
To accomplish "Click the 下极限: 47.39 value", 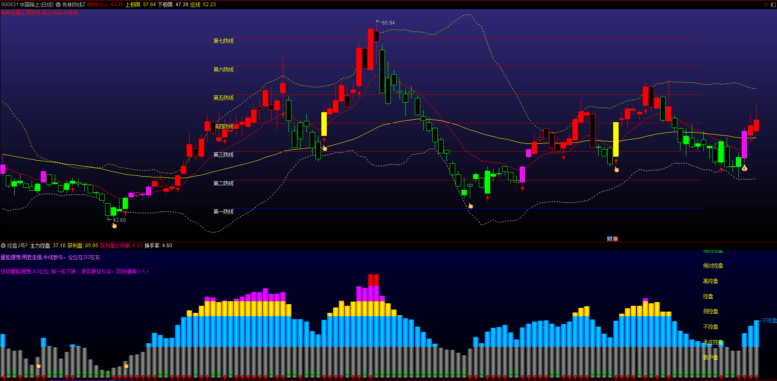I will [173, 5].
